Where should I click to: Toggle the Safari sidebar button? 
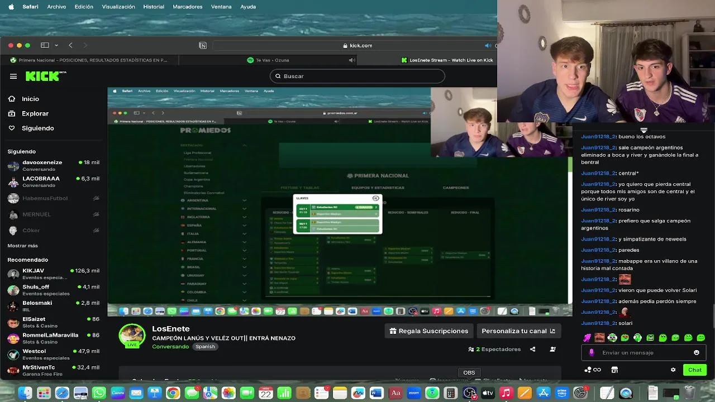pyautogui.click(x=45, y=45)
